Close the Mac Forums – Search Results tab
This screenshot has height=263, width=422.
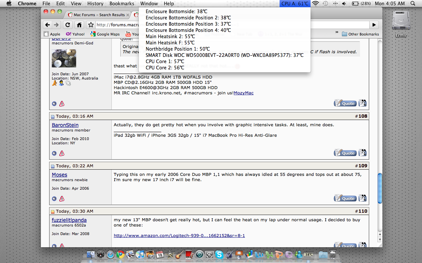(x=128, y=15)
